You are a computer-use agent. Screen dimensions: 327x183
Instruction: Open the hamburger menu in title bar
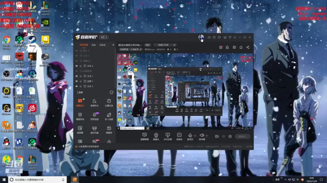235,37
